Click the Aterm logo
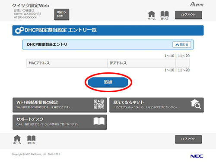 click(x=197, y=4)
